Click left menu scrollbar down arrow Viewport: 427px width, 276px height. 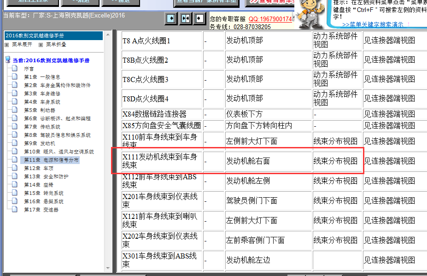[108, 268]
